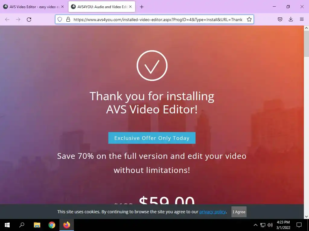This screenshot has width=309, height=231.
Task: Open the Windows Start menu
Action: pos(7,225)
